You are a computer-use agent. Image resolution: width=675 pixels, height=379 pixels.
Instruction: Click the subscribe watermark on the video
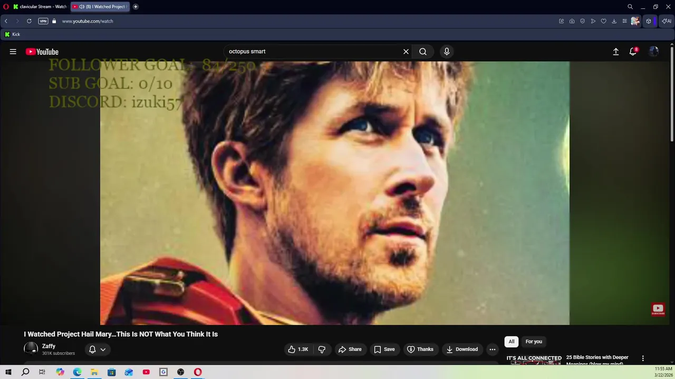pos(658,310)
